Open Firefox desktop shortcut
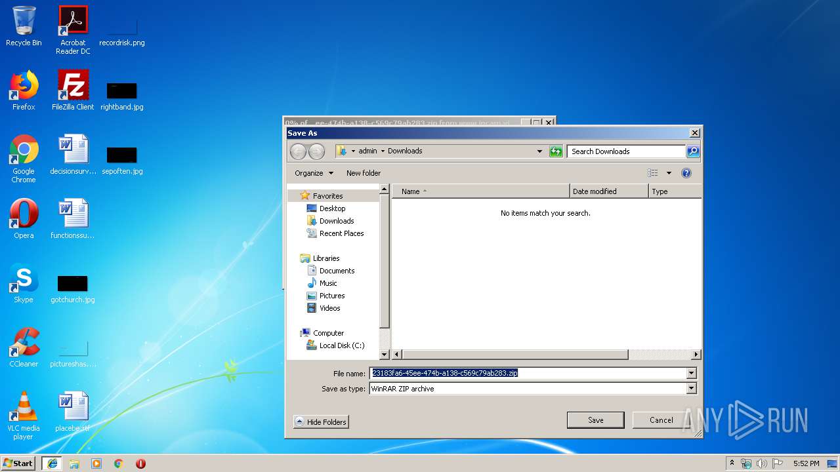The image size is (840, 472). tap(24, 90)
